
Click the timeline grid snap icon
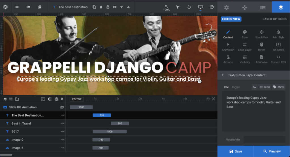point(43,99)
